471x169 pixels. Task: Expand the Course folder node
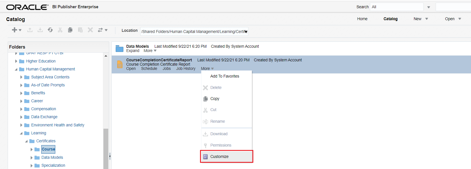tap(32, 149)
